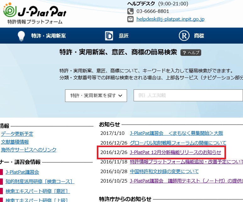Click the お知らせ section heading

point(110,124)
